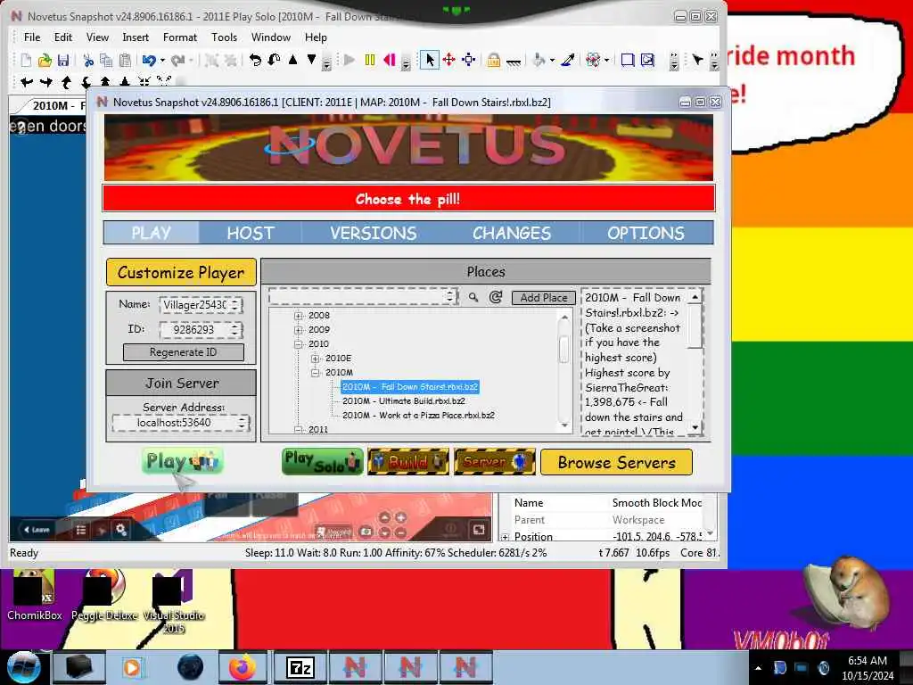
Task: Click the black cursor arrow toolbar icon
Action: (697, 60)
